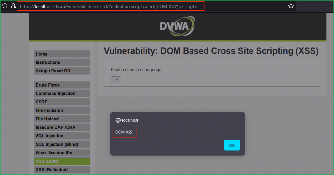Screen dimensions: 334x175
Task: Go to File Upload page
Action: 62,119
